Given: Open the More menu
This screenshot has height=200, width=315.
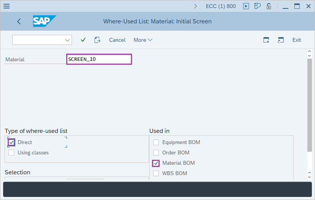Looking at the screenshot, I should (143, 40).
